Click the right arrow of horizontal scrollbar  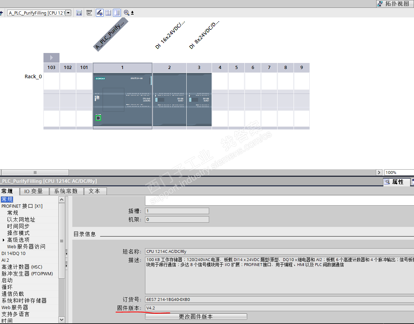point(379,172)
